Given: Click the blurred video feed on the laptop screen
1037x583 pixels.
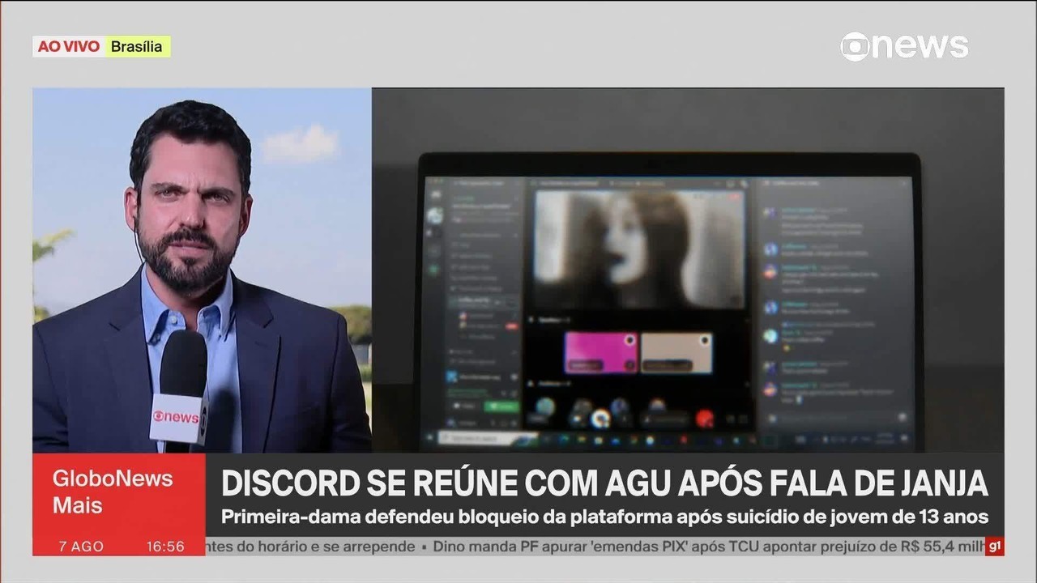Looking at the screenshot, I should pos(639,249).
